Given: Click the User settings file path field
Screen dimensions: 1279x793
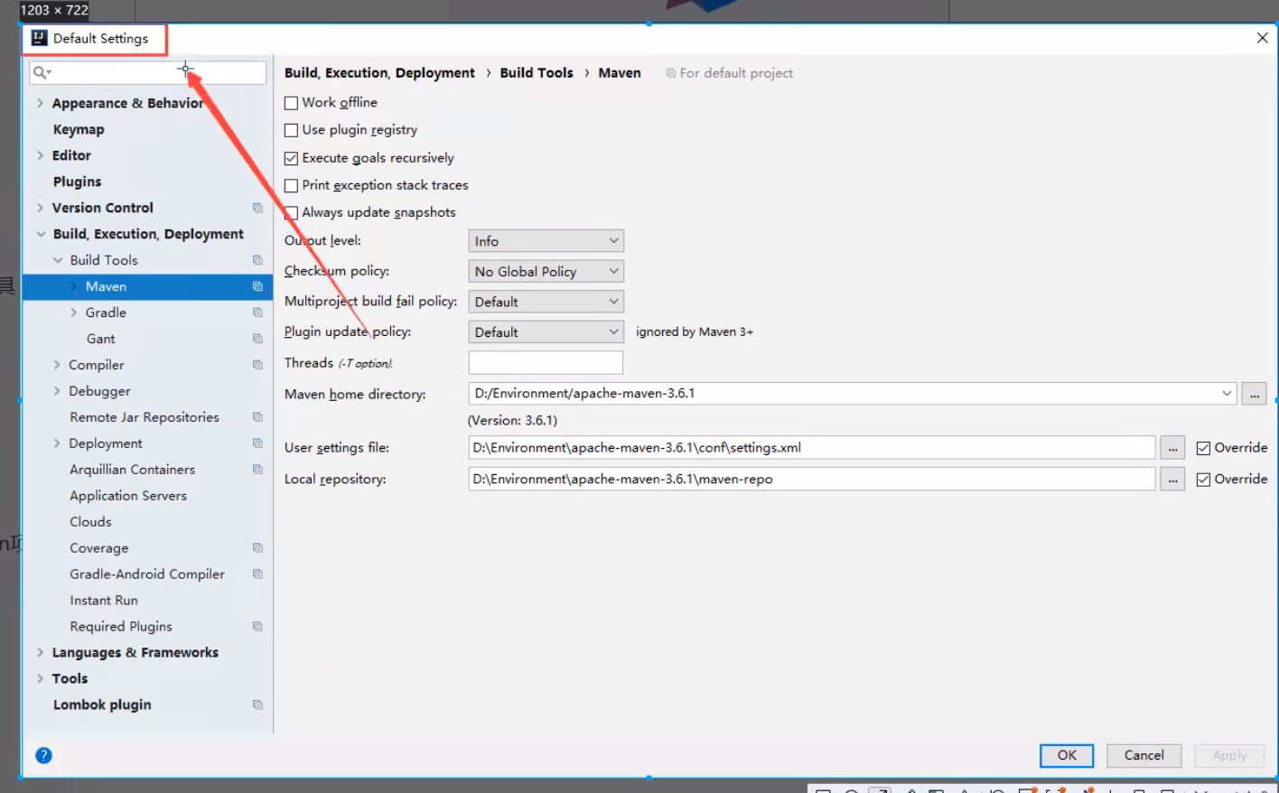Looking at the screenshot, I should coord(812,448).
